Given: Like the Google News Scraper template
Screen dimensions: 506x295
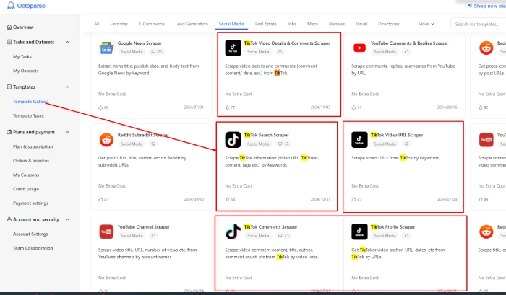Looking at the screenshot, I should click(100, 107).
